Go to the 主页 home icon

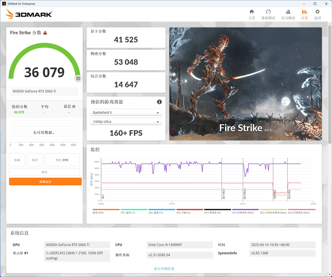(x=251, y=14)
